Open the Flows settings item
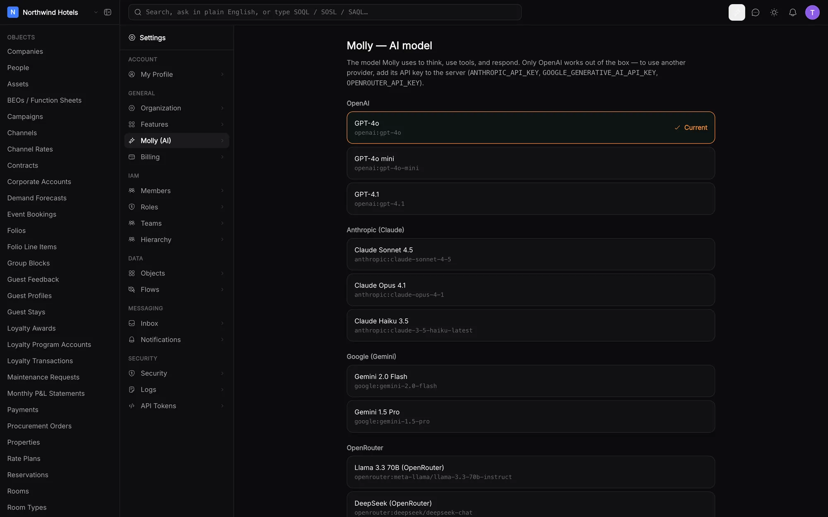The image size is (828, 517). point(177,290)
